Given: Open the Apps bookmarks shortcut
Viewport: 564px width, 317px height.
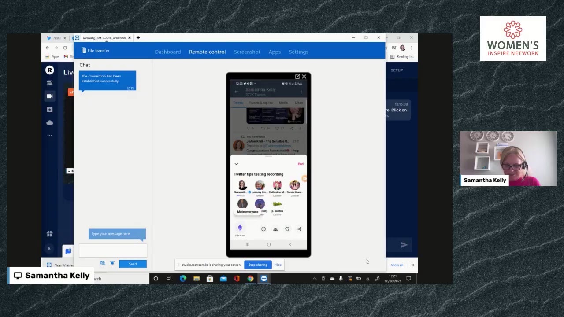Looking at the screenshot, I should point(52,56).
